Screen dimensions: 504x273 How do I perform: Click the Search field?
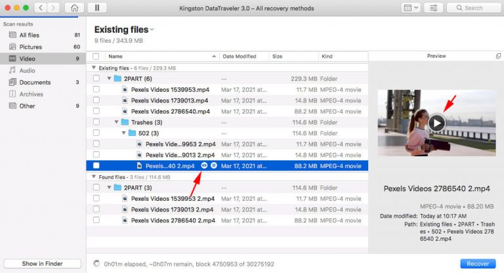pos(474,8)
